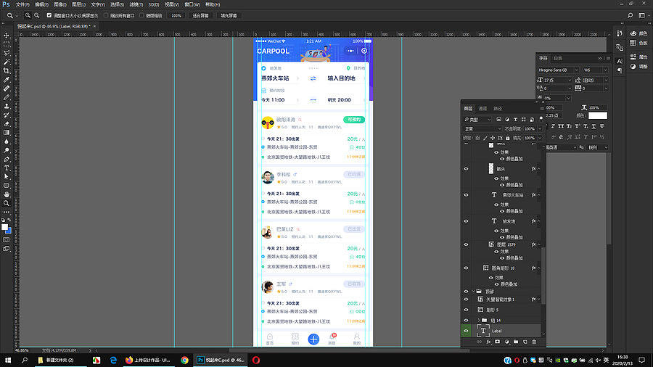Viewport: 653px width, 367px height.
Task: Select the Zoom tool in toolbox
Action: 7,203
